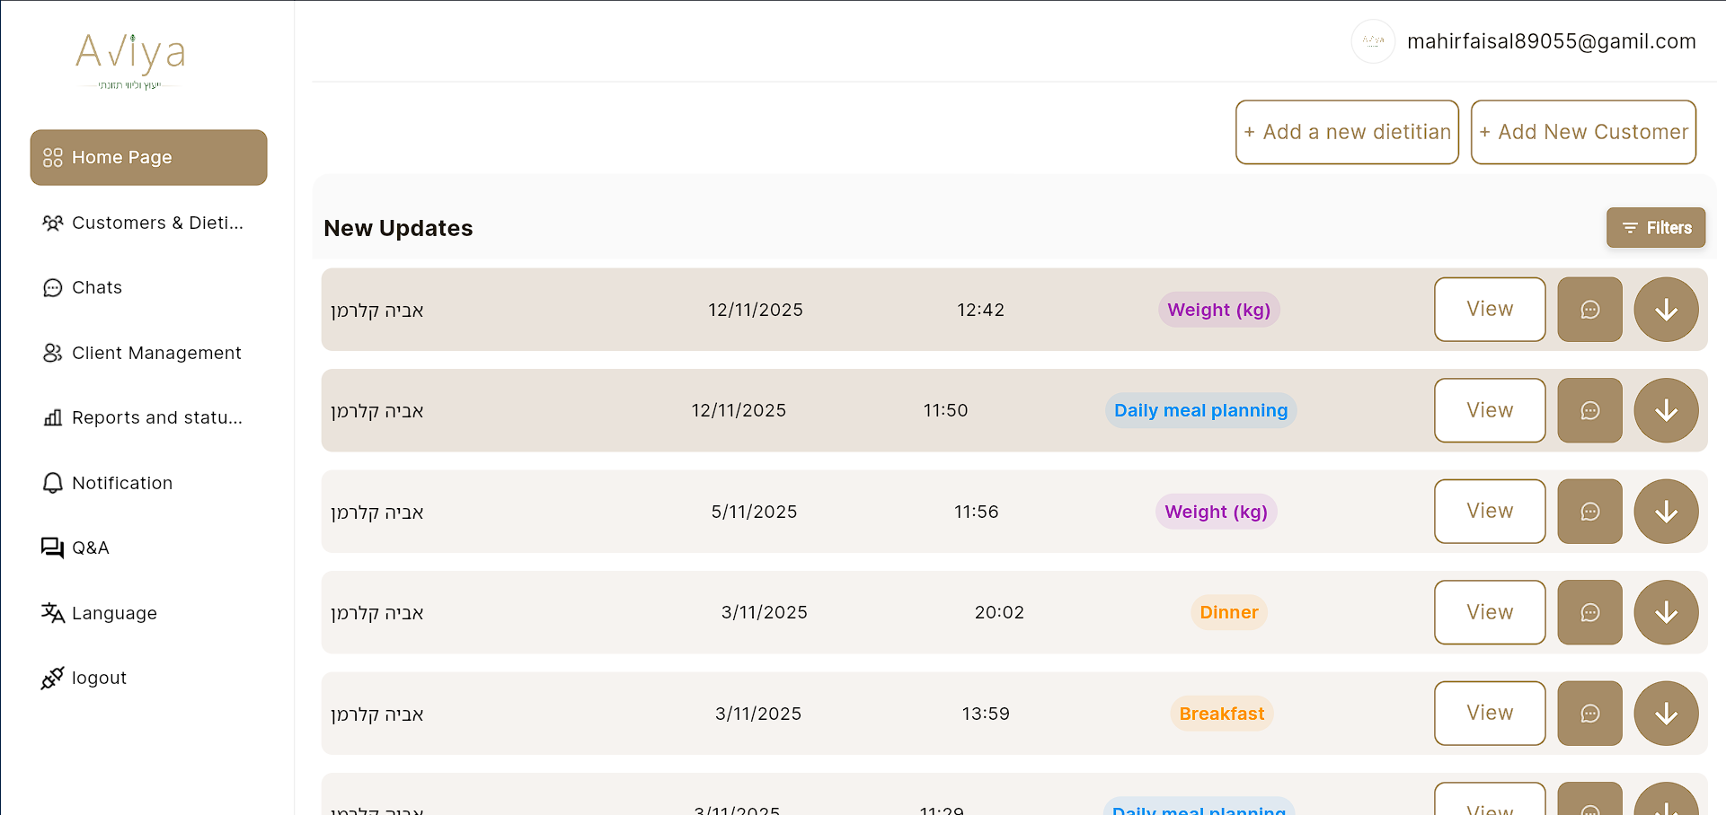Select the Q&A sidebar icon

tap(51, 548)
